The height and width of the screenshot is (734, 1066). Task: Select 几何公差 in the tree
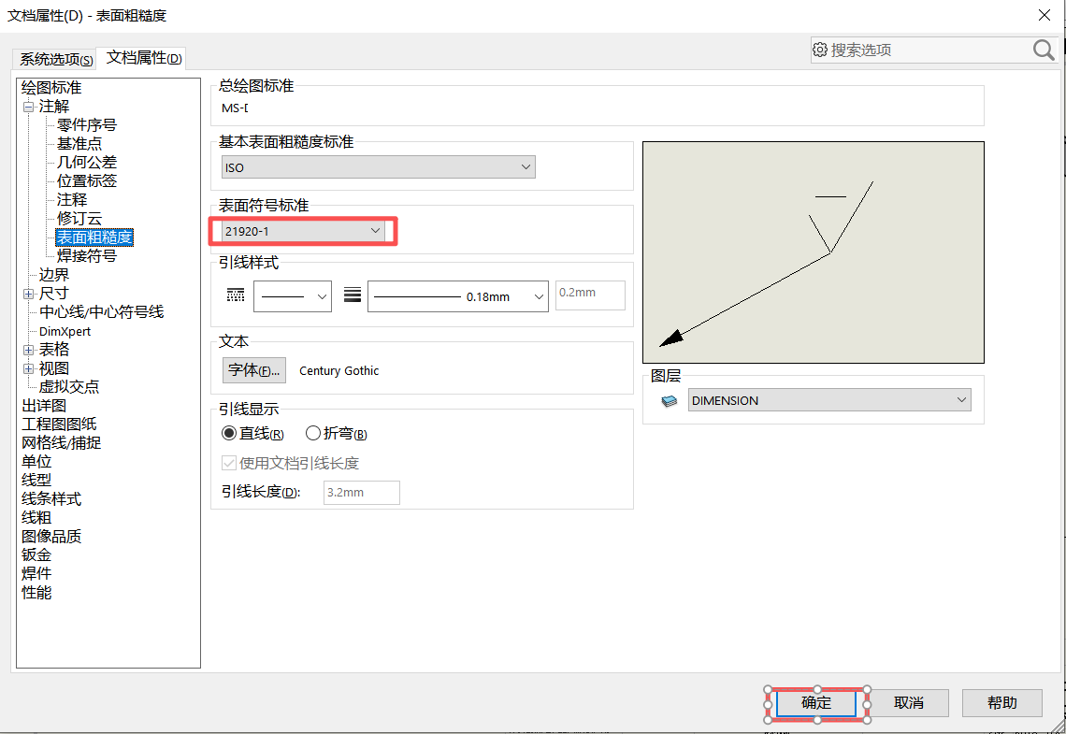coord(86,163)
